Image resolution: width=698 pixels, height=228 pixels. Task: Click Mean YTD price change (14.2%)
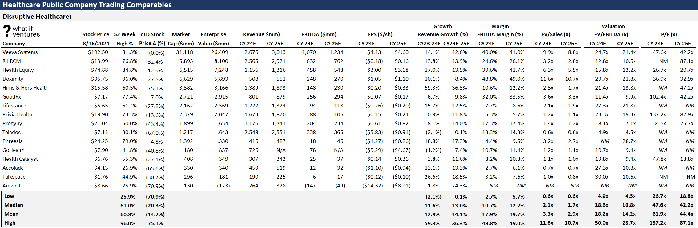(x=155, y=214)
